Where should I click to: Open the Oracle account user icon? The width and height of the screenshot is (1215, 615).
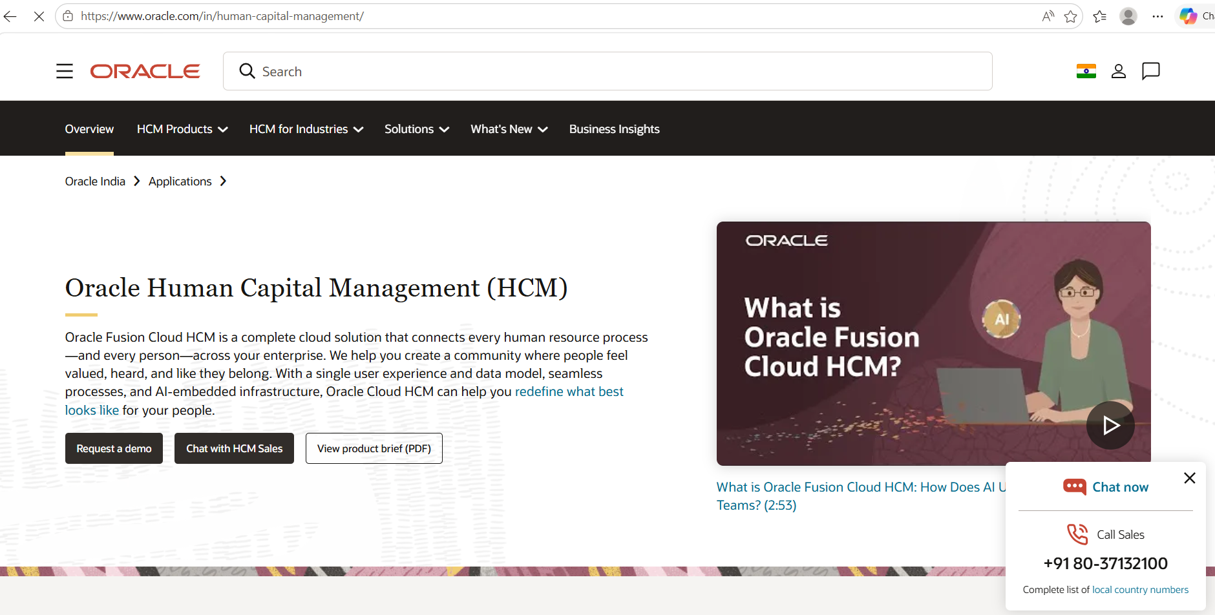[x=1119, y=71]
